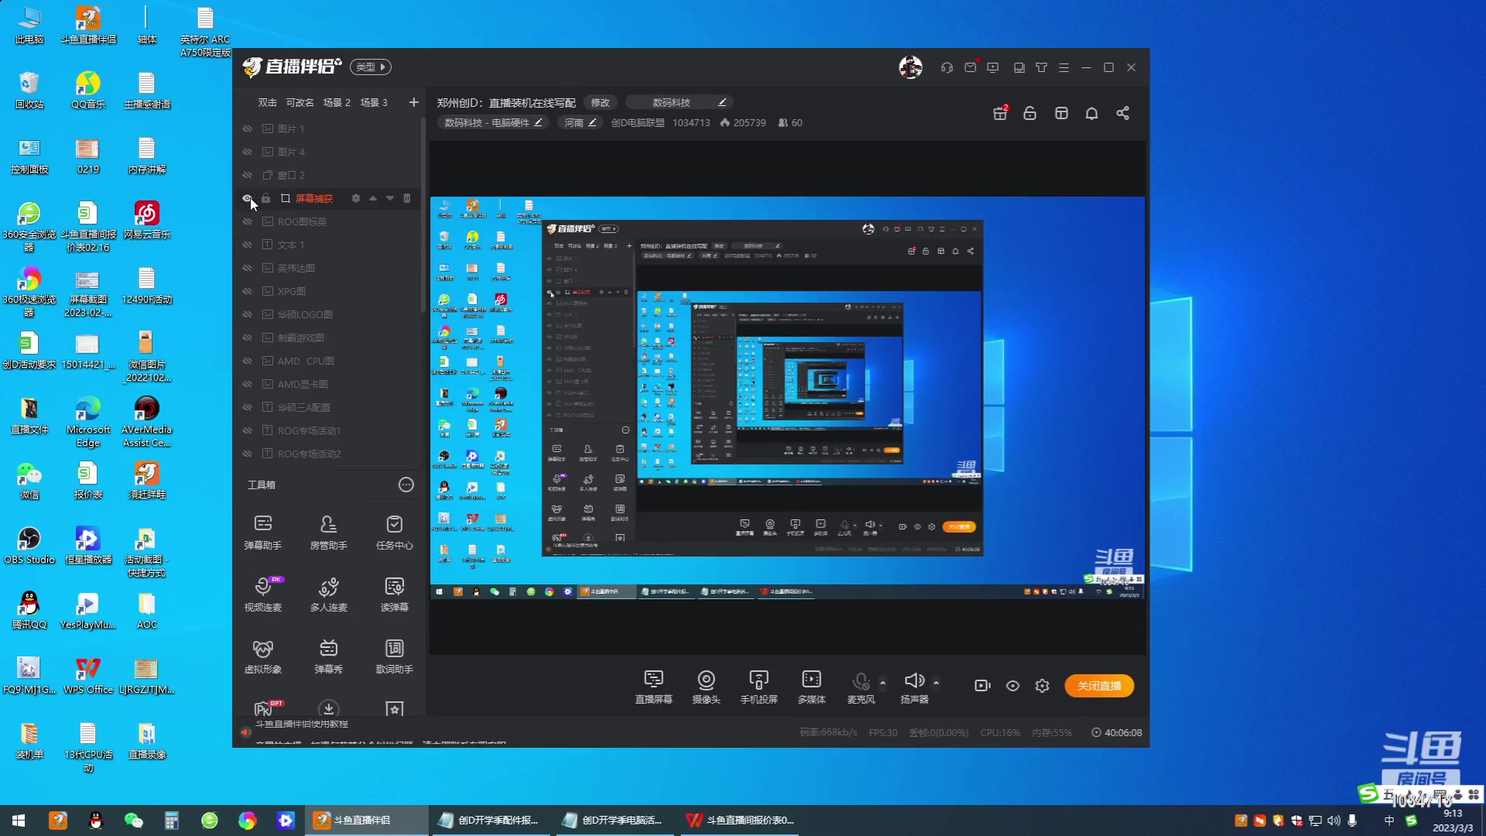Open customer service headset icon

tap(947, 68)
